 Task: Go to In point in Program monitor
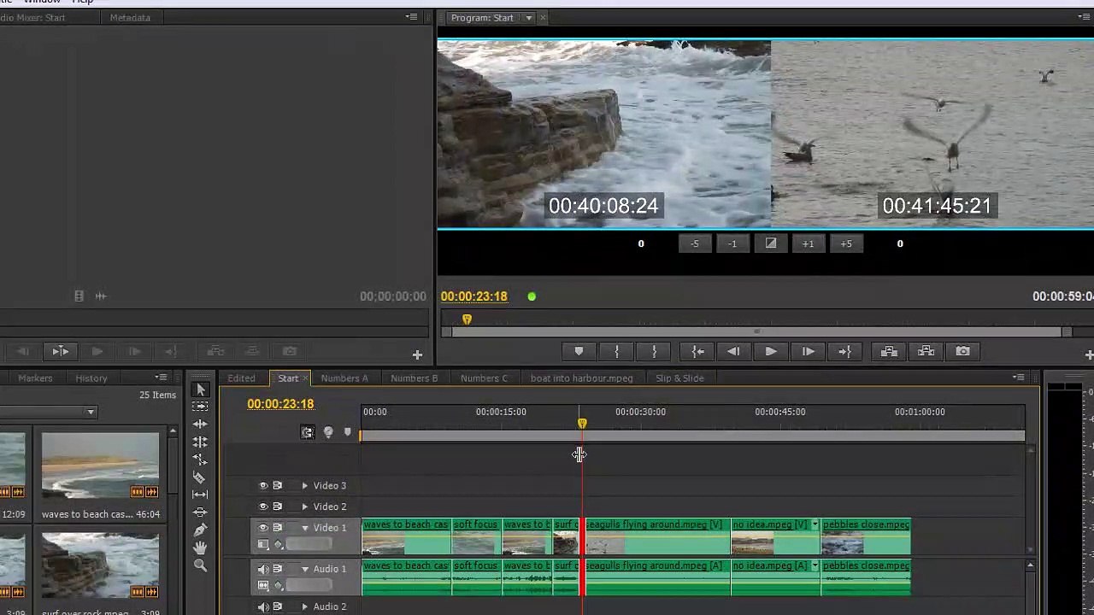(697, 352)
